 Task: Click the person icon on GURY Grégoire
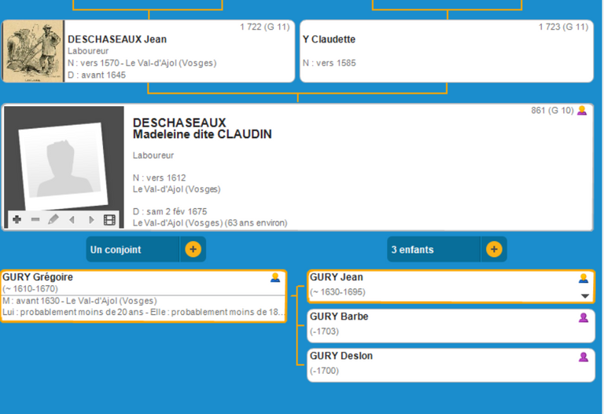click(275, 277)
